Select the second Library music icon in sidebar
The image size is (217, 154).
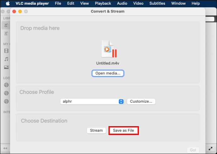[6, 33]
